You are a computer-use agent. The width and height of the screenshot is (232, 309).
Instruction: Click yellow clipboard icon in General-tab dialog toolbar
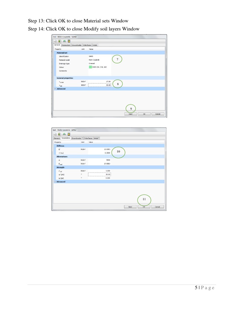(x=69, y=41)
